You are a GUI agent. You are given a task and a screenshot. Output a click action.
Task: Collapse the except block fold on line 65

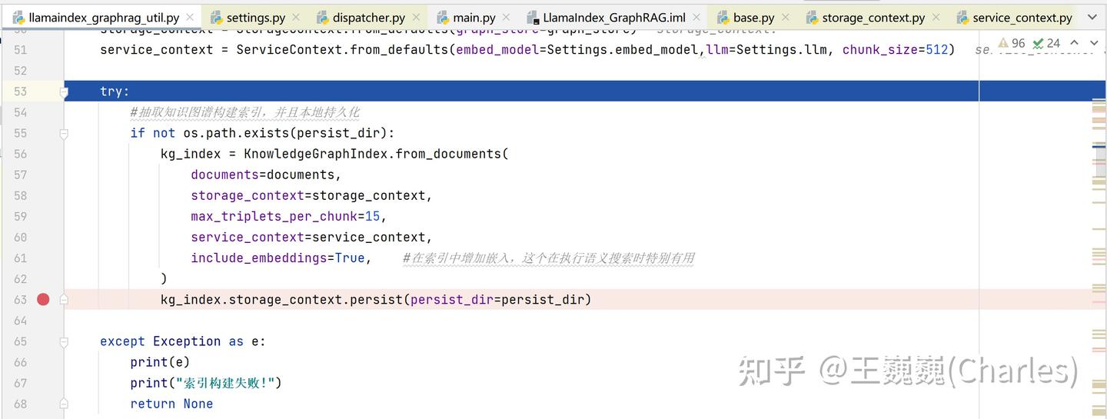click(x=65, y=341)
